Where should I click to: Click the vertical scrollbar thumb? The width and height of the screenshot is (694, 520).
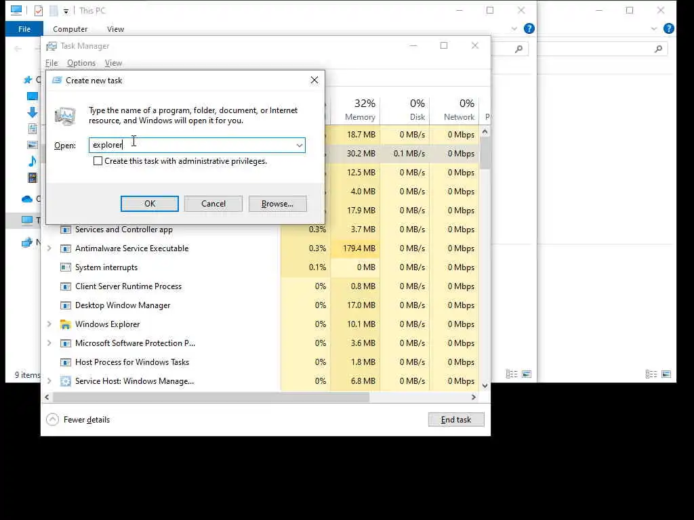(x=485, y=153)
